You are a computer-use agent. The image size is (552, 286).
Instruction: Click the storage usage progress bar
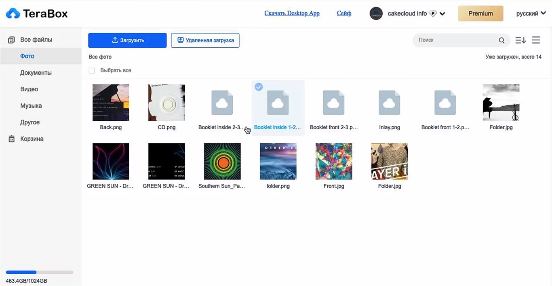click(x=40, y=272)
